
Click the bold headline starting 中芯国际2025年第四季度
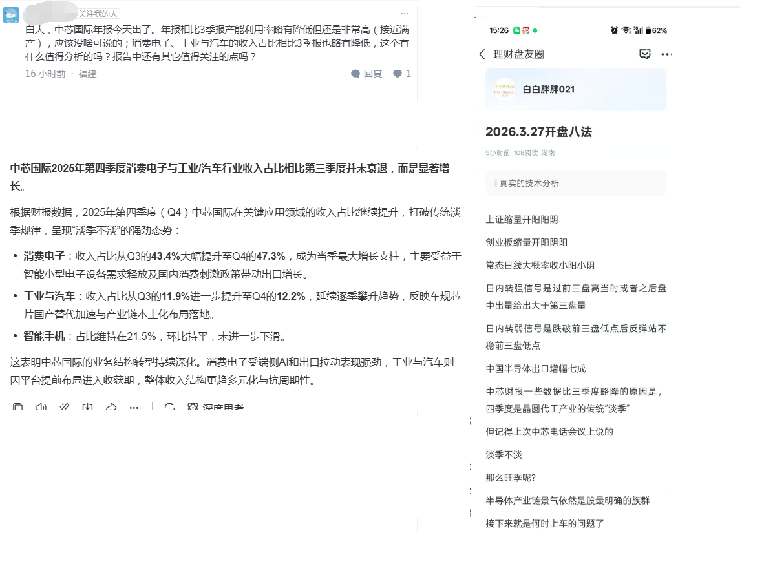click(x=230, y=177)
